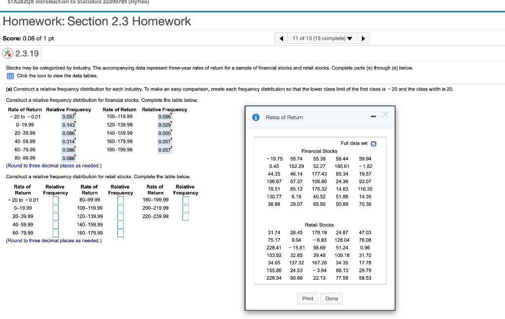Viewport: 505px width, 319px height.
Task: Click the question number 2.3.19
Action: pyautogui.click(x=27, y=53)
